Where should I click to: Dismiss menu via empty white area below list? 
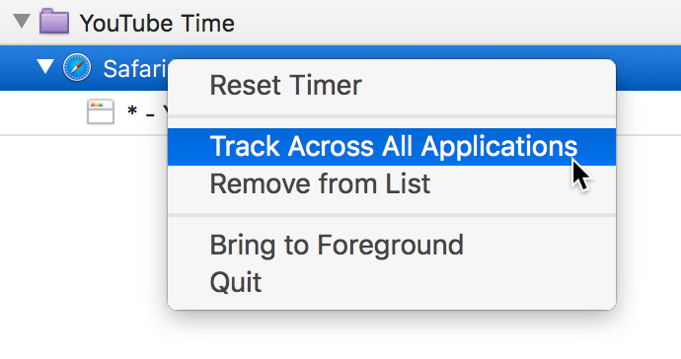[x=83, y=248]
